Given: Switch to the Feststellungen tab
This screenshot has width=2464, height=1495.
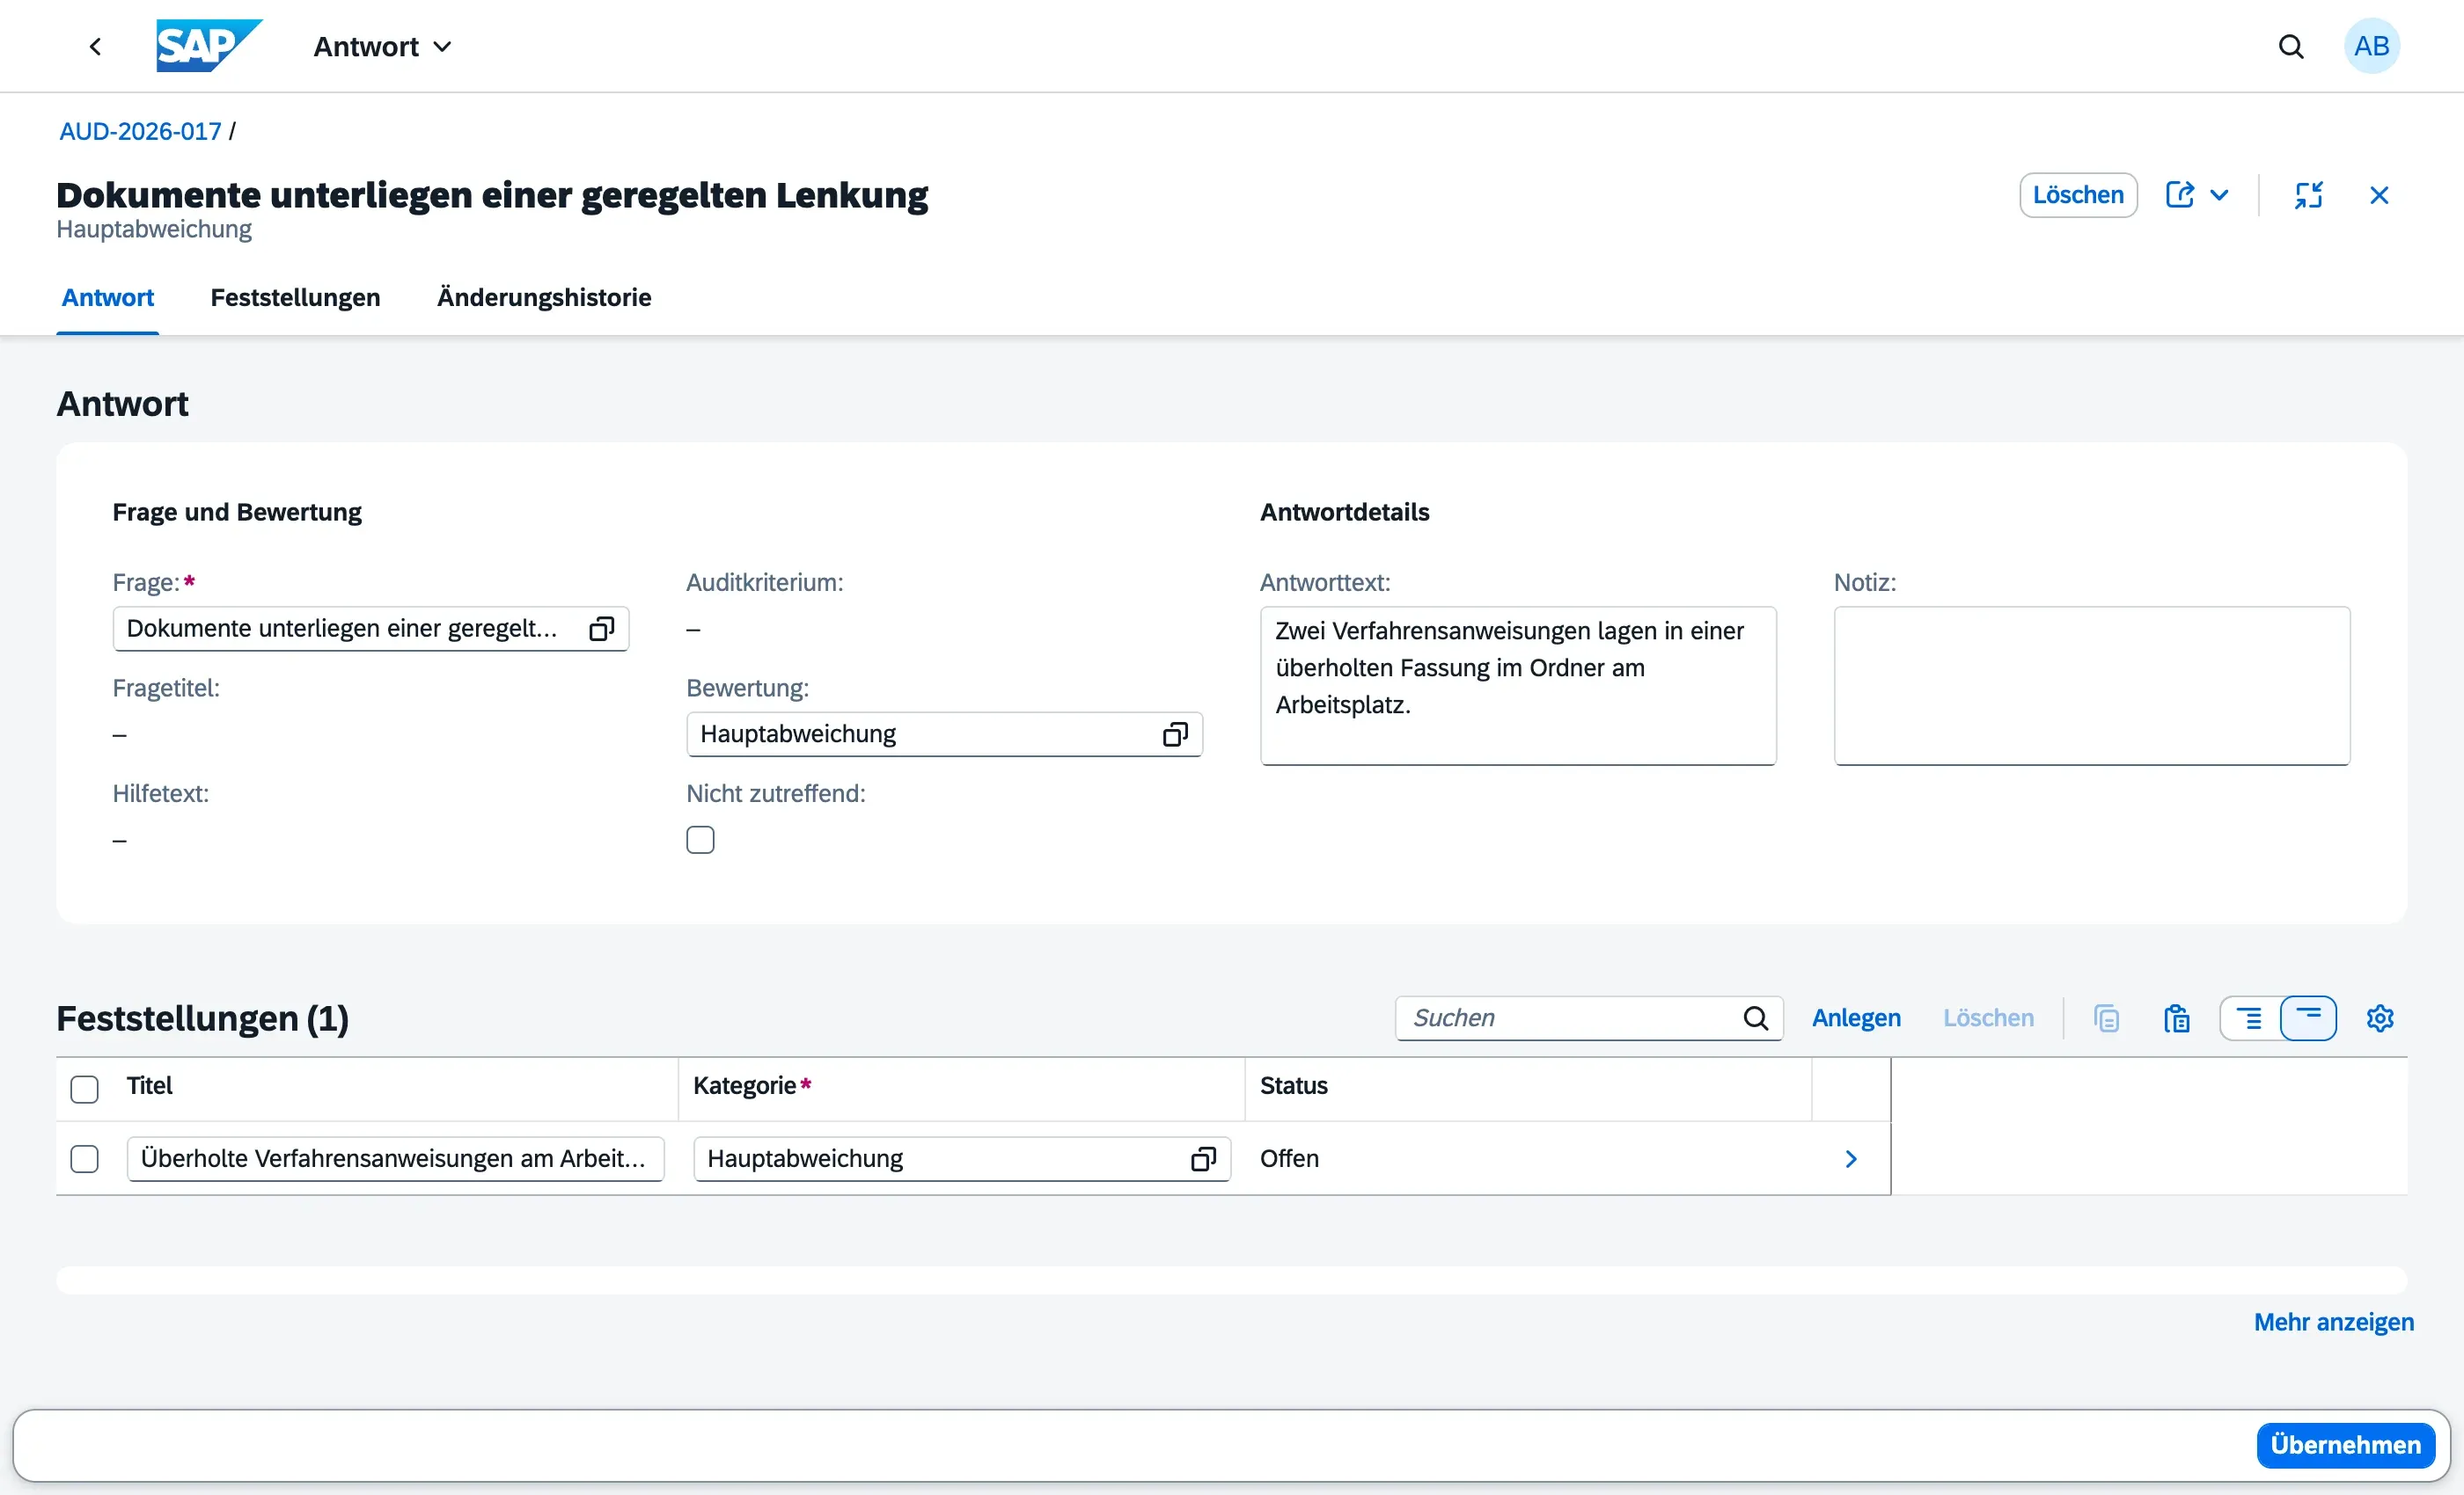Looking at the screenshot, I should [295, 298].
